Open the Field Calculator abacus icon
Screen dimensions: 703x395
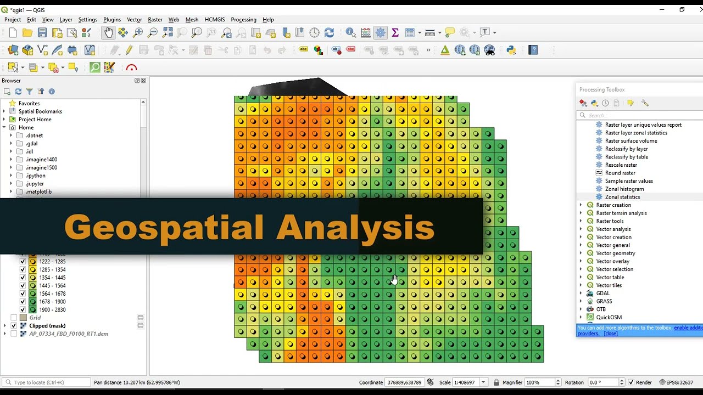[366, 33]
